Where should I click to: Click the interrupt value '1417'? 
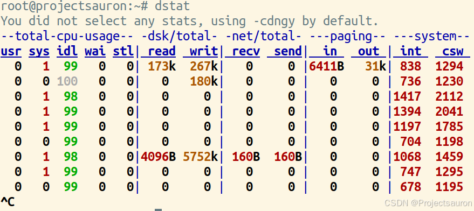coord(407,96)
